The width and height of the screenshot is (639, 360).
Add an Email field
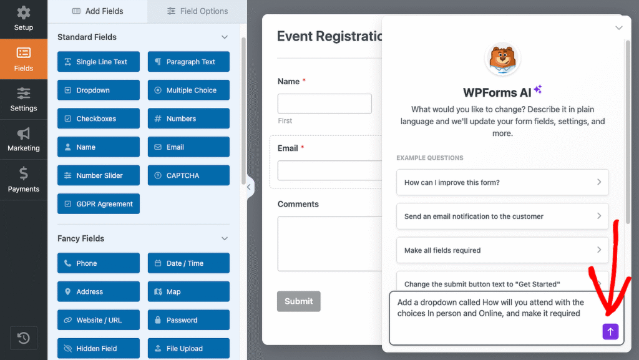(x=188, y=147)
